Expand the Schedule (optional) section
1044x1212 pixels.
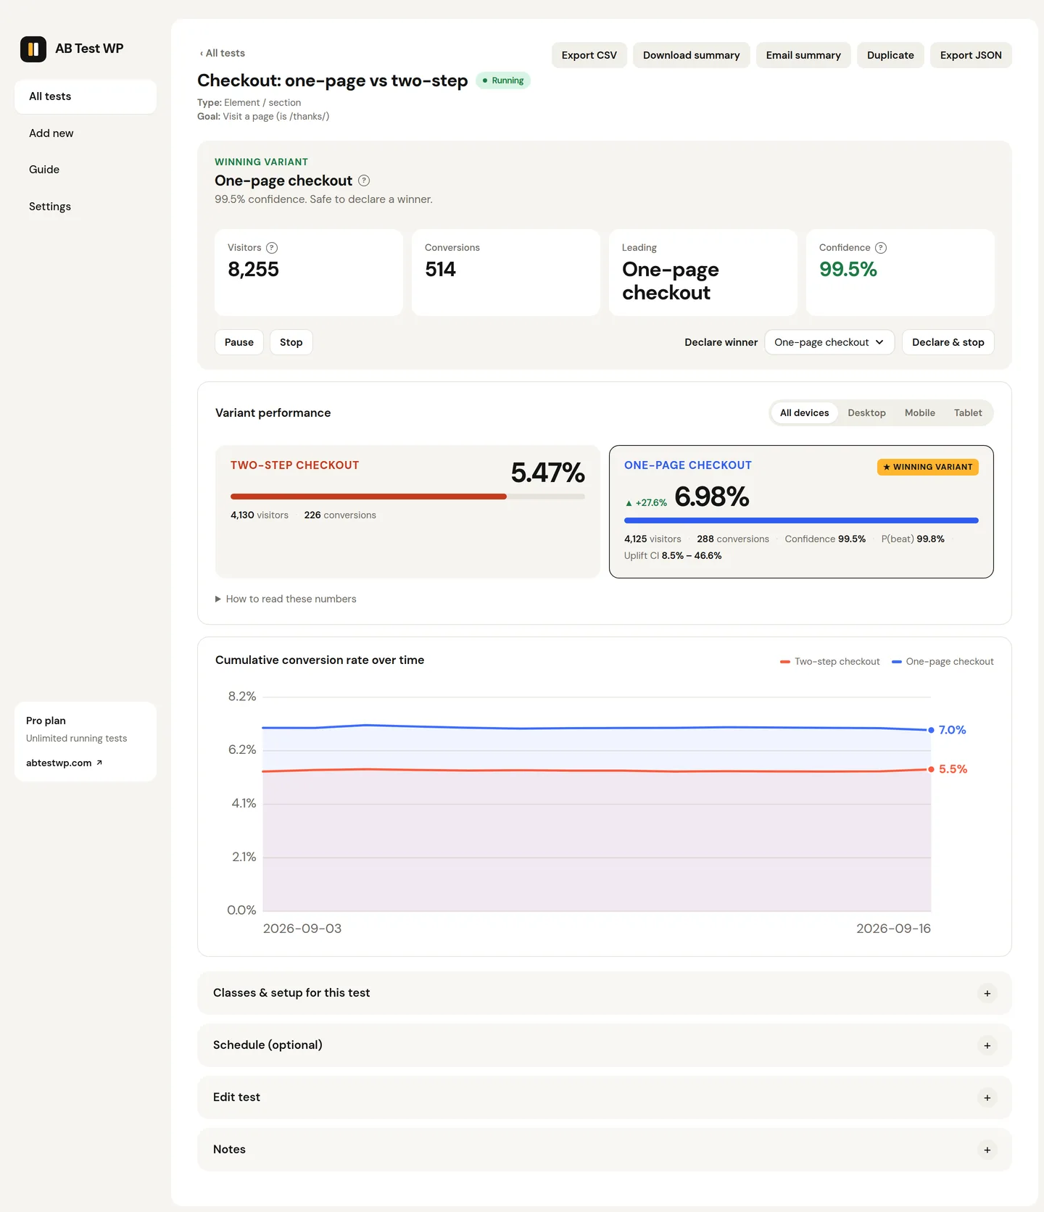[x=604, y=1045]
